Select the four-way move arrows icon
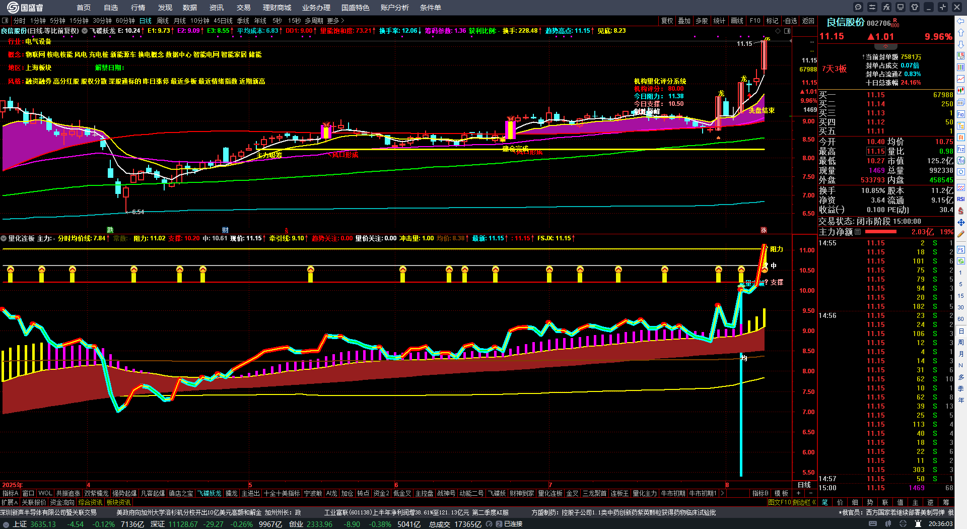 961,222
